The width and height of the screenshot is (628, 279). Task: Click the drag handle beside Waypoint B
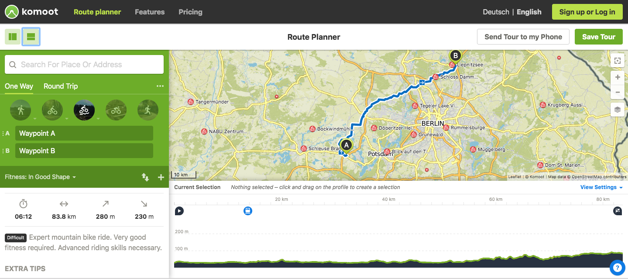pos(3,151)
